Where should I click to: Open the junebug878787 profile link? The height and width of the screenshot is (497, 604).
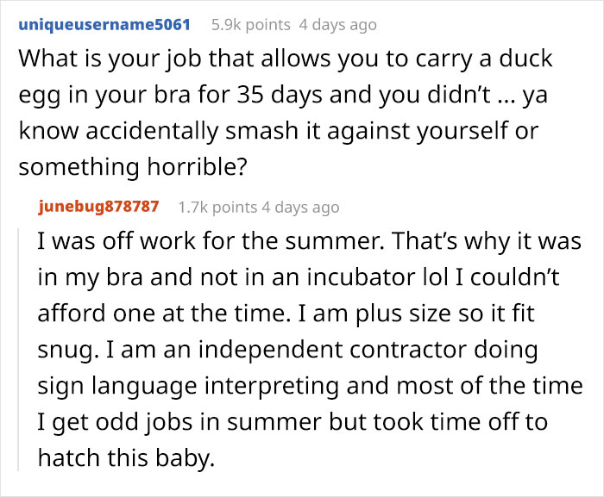pos(98,207)
